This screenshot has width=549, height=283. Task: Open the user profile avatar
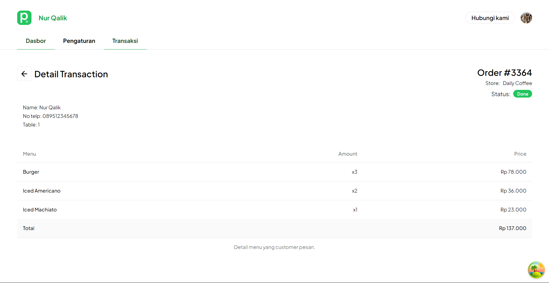tap(526, 18)
